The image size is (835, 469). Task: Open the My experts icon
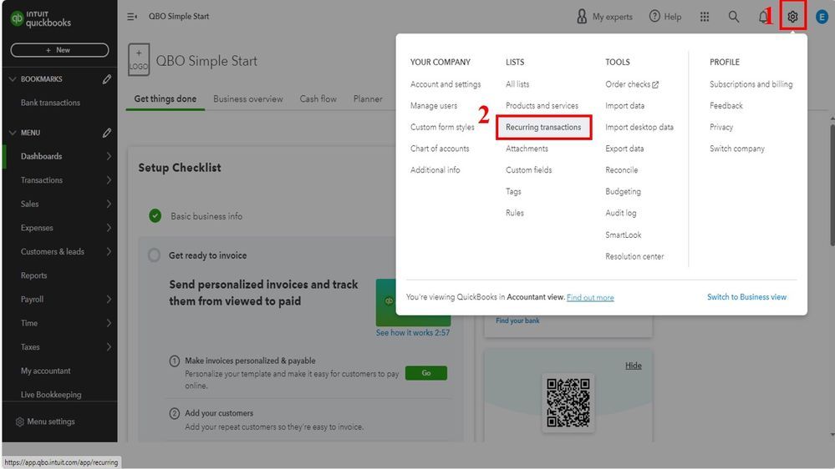coord(583,17)
